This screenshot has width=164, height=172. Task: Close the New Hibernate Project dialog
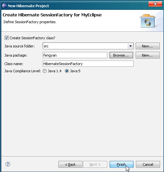coord(155,4)
